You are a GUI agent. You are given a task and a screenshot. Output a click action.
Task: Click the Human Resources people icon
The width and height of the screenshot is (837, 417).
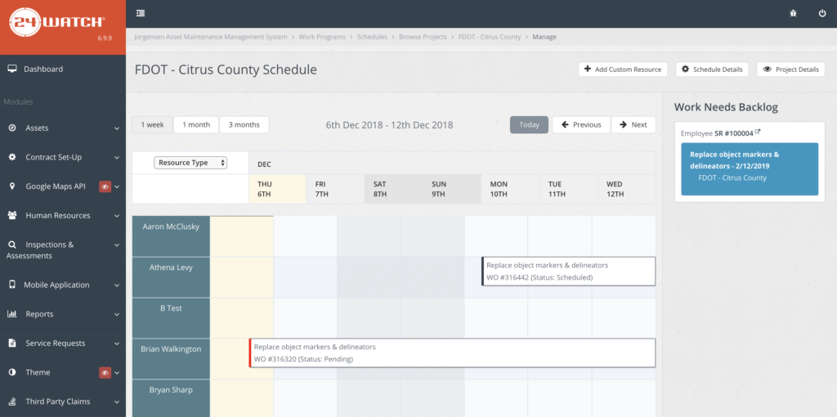12,216
